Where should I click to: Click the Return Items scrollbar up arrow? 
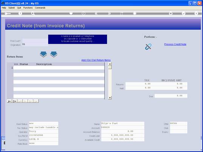(110, 64)
